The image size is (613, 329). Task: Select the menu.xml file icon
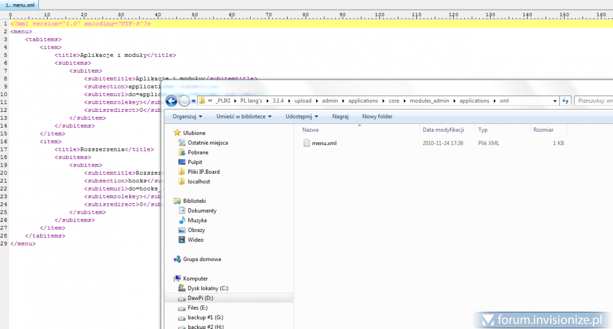[x=306, y=143]
